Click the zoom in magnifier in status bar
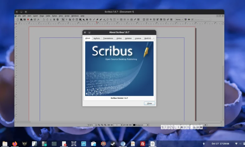Screen dimensions: 245x147 105,125
